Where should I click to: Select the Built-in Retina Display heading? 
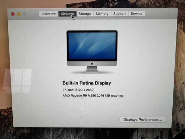tap(87, 83)
